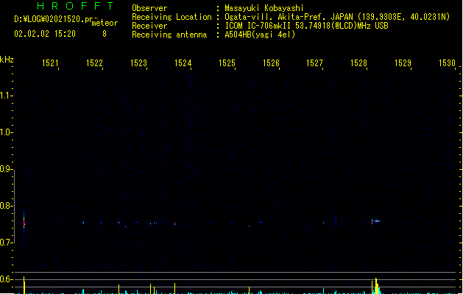The width and height of the screenshot is (463, 294).
Task: Click the 0.7 kHz frequency label
Action: click(6, 243)
